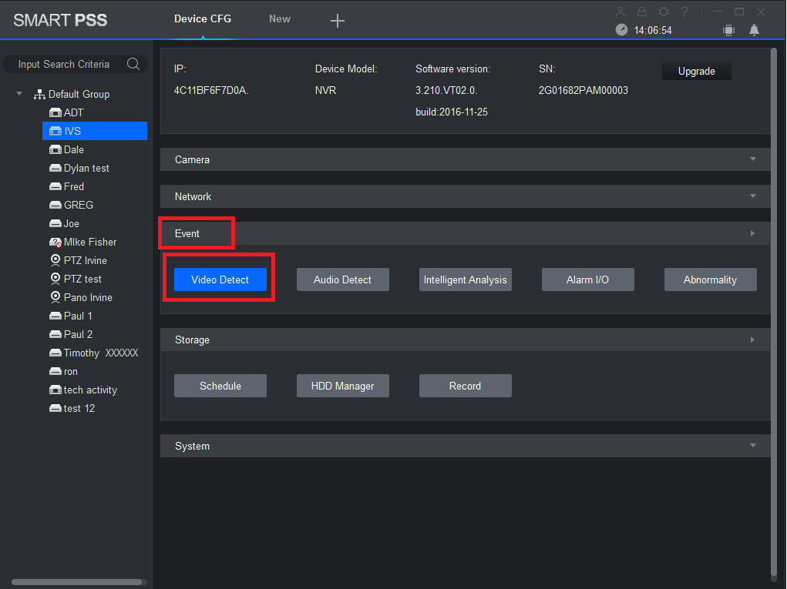The height and width of the screenshot is (589, 787).
Task: Select the IVS device in tree
Action: click(x=95, y=131)
